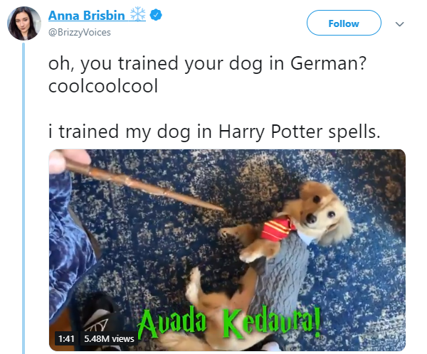Screen dimensions: 427x354
Task: Click the green 'Avada Kedavra!' caption
Action: (x=229, y=323)
